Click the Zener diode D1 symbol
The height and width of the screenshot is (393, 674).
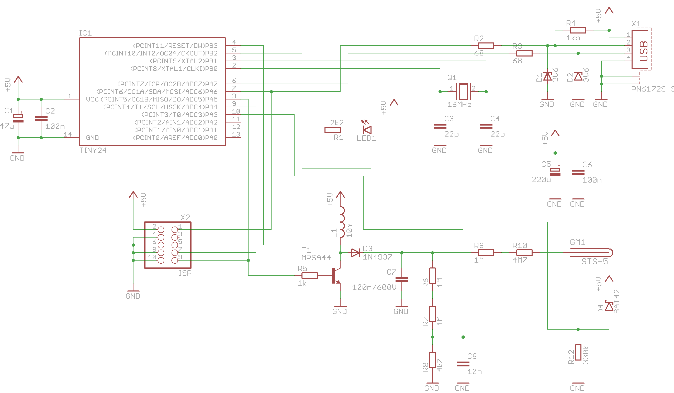(547, 76)
